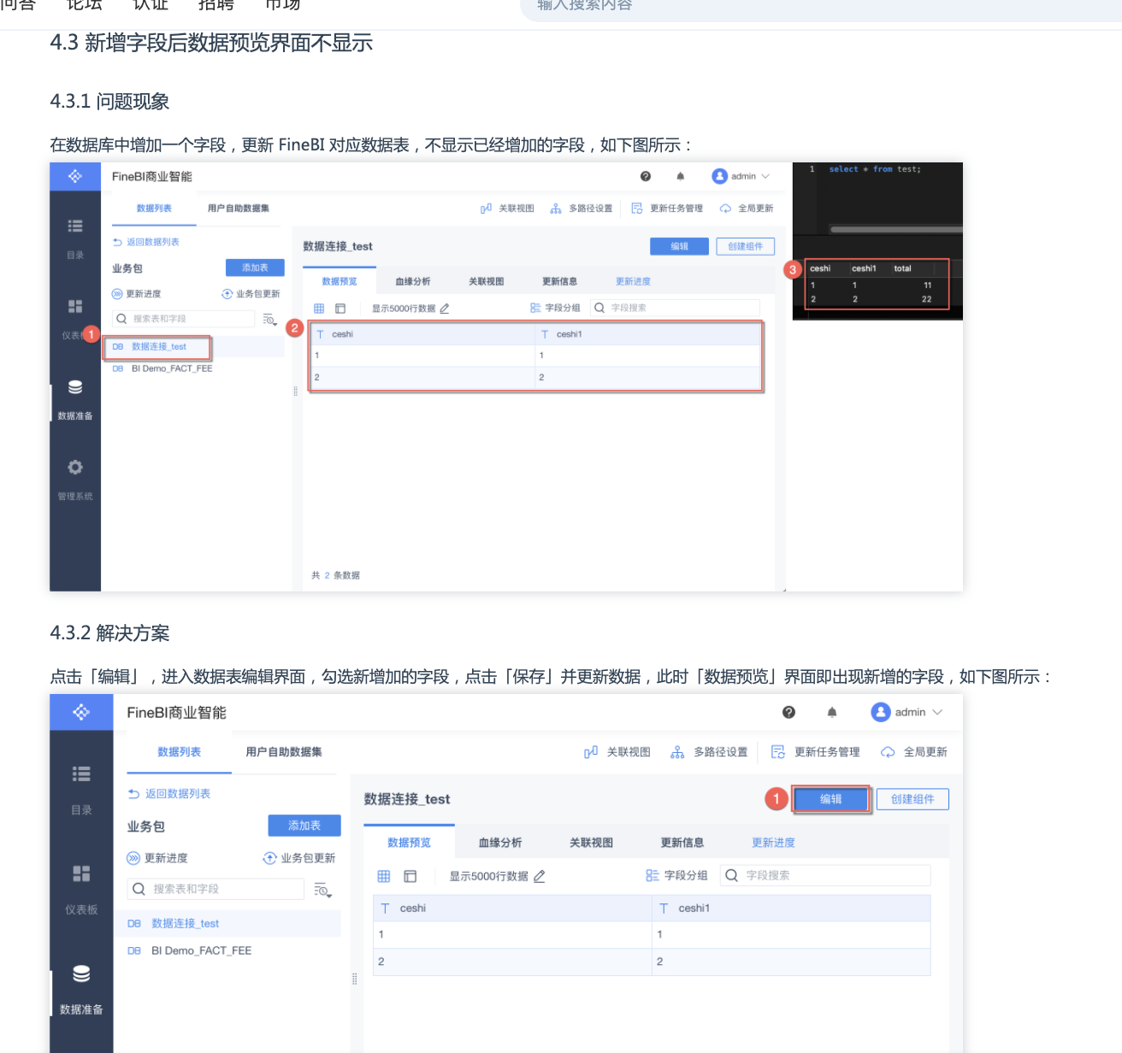The height and width of the screenshot is (1053, 1122).
Task: Open 更新信息 tab in the 4.3.1 screenshot
Action: [x=559, y=281]
